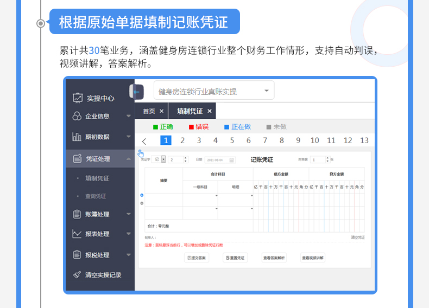Expand the 企业信息 menu arrow
Image resolution: width=429 pixels, height=308 pixels.
point(129,116)
